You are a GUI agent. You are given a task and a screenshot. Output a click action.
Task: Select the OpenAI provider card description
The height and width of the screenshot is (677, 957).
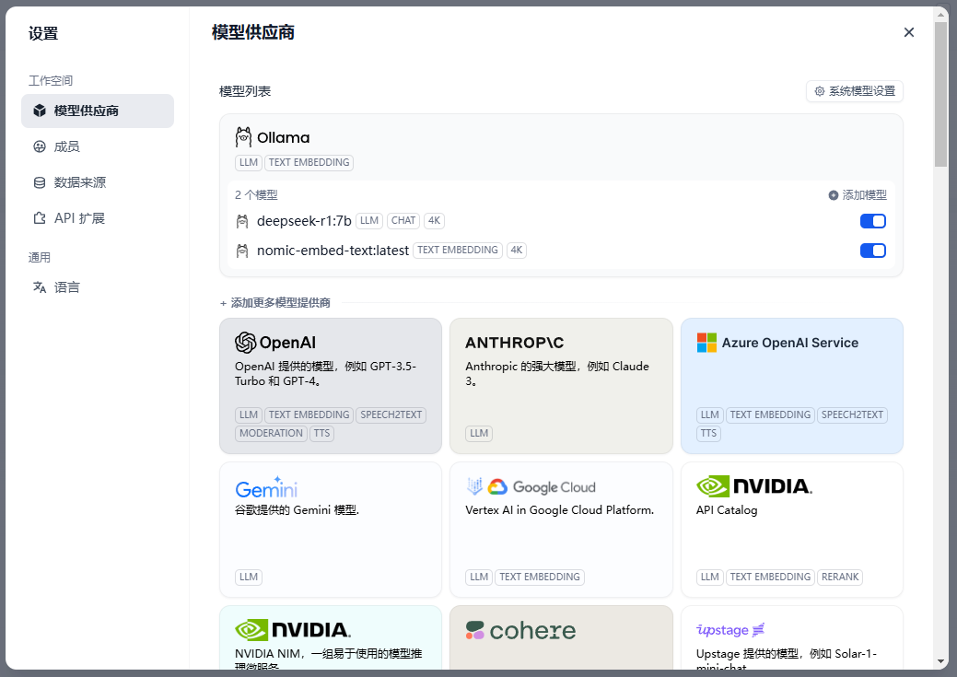click(x=325, y=374)
